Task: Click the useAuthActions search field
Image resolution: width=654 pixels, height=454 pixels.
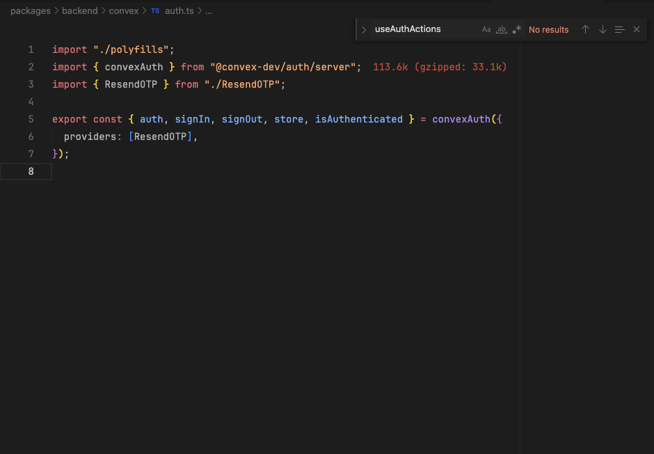Action: 424,29
